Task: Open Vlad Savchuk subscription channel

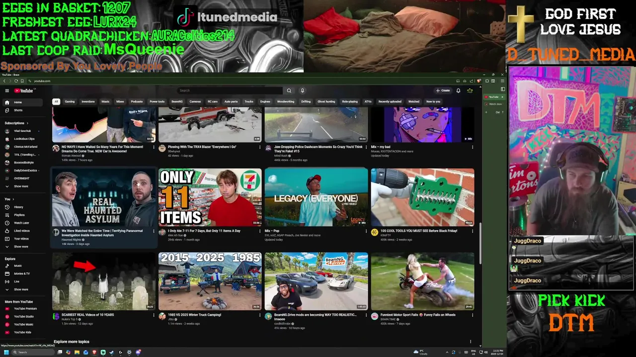Action: pyautogui.click(x=22, y=131)
